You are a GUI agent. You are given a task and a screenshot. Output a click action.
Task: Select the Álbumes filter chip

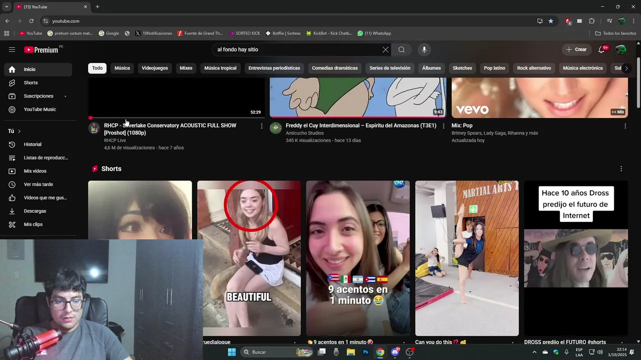pos(431,68)
